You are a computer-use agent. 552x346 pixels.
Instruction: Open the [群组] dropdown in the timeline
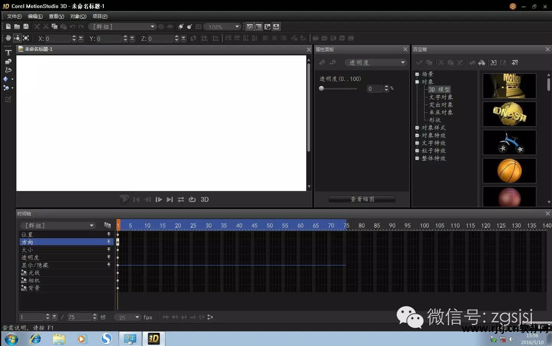(x=58, y=225)
